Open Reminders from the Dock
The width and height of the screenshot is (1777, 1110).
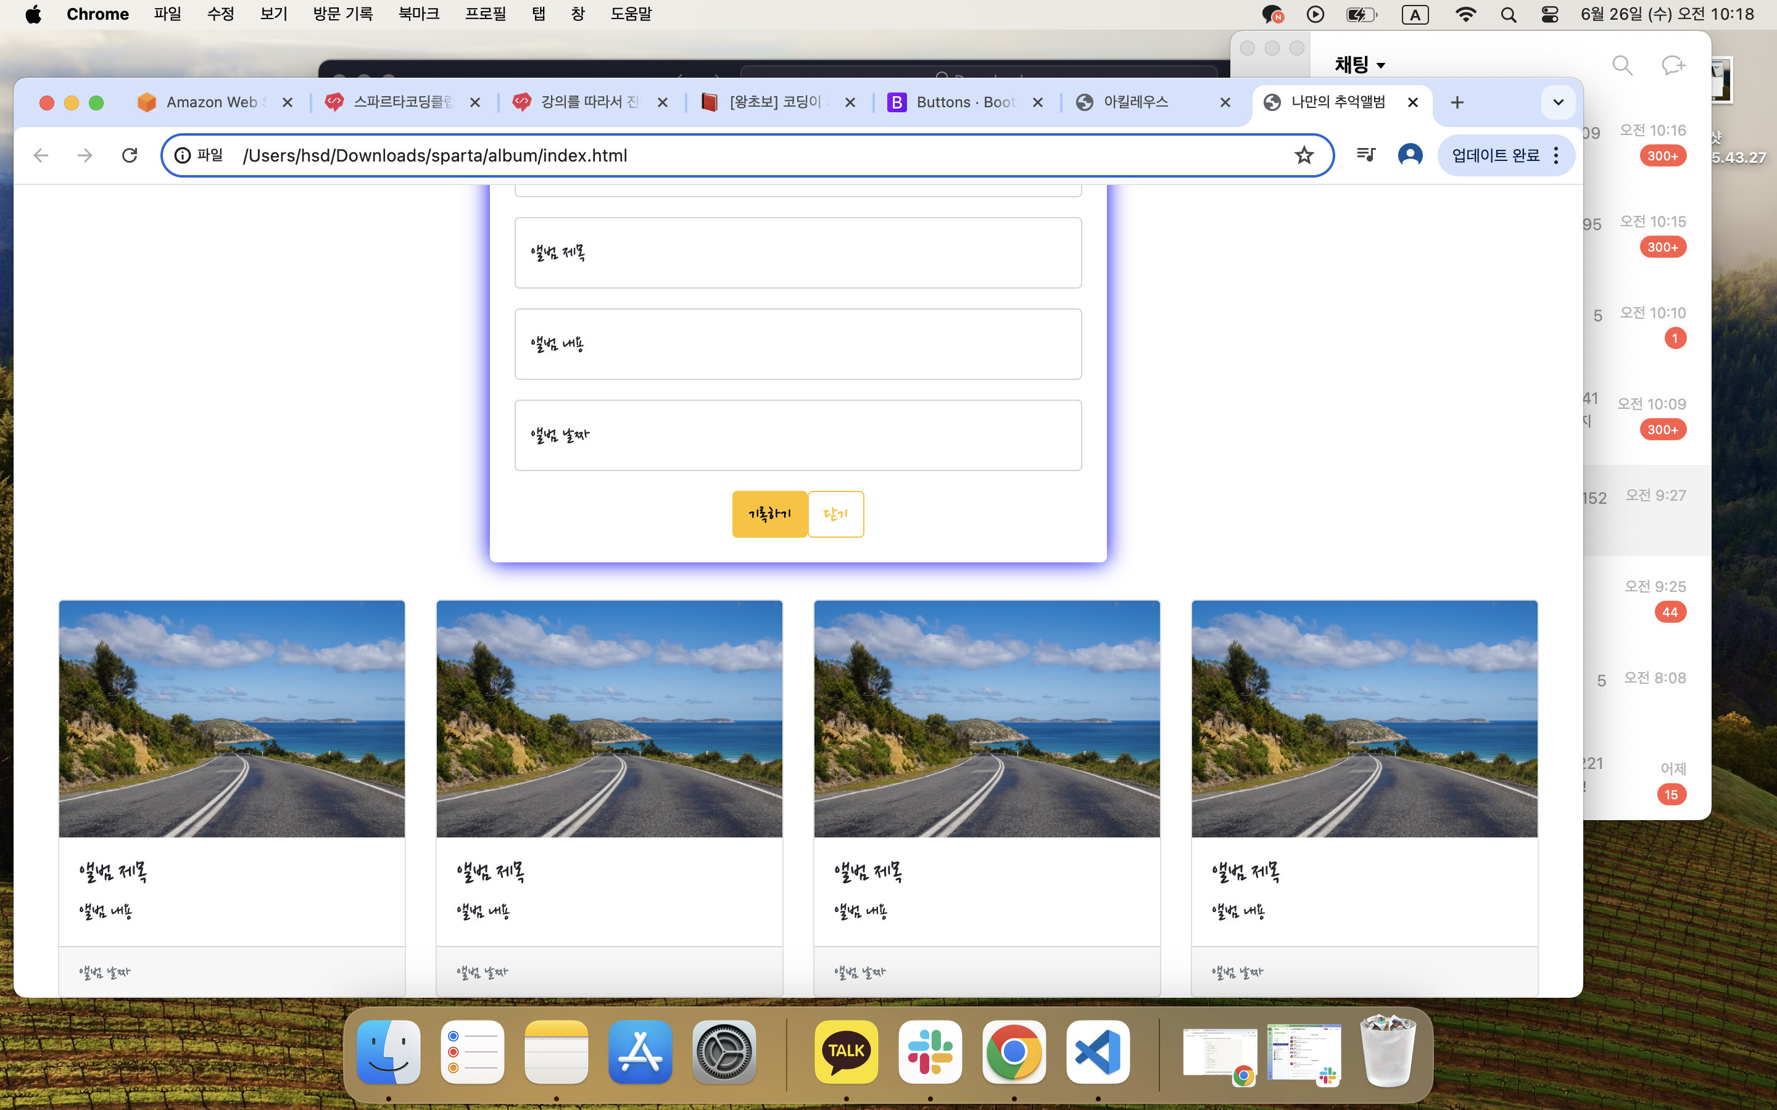pyautogui.click(x=472, y=1052)
